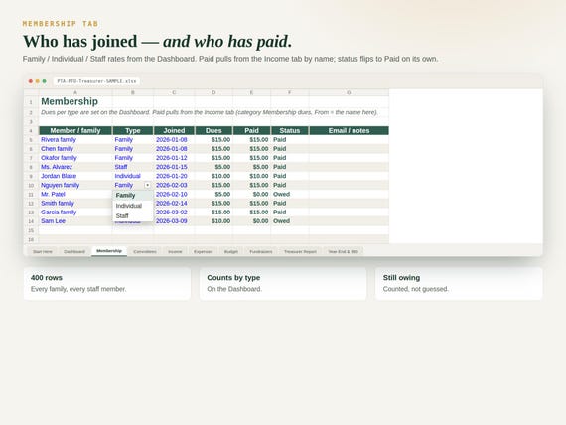Click the Status column header cell
The image size is (566, 425).
tap(290, 130)
